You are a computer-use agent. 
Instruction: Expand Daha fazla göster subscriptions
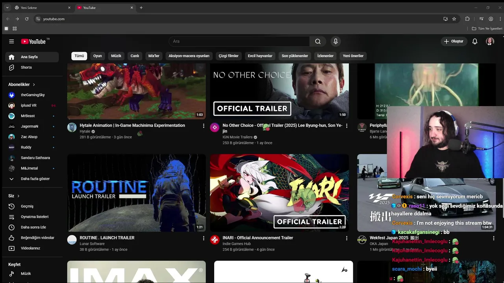point(32,179)
